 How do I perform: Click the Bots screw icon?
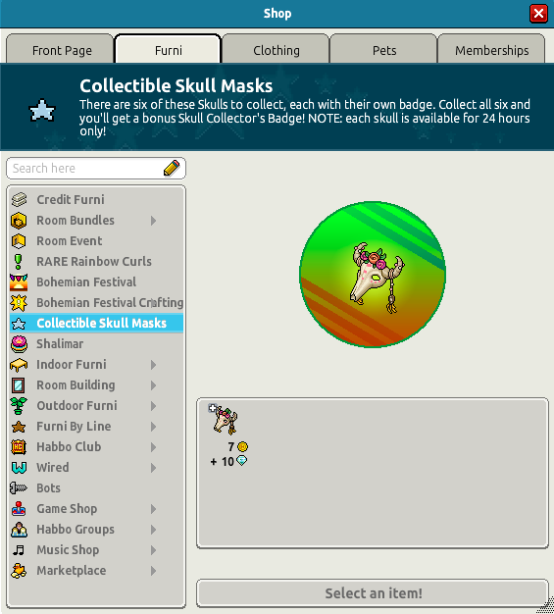coord(19,488)
